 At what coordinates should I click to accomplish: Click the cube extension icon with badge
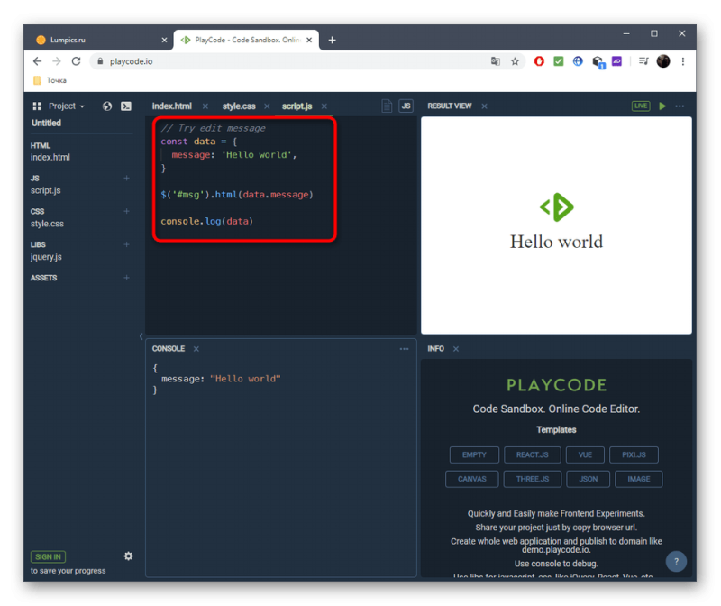(x=598, y=61)
